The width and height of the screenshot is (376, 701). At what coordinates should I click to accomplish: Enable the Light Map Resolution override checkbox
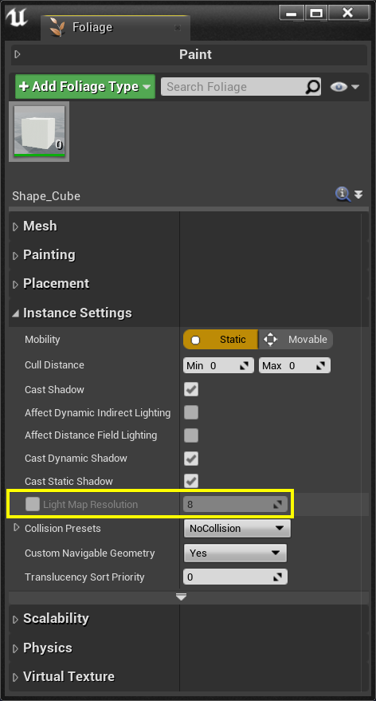pos(33,504)
